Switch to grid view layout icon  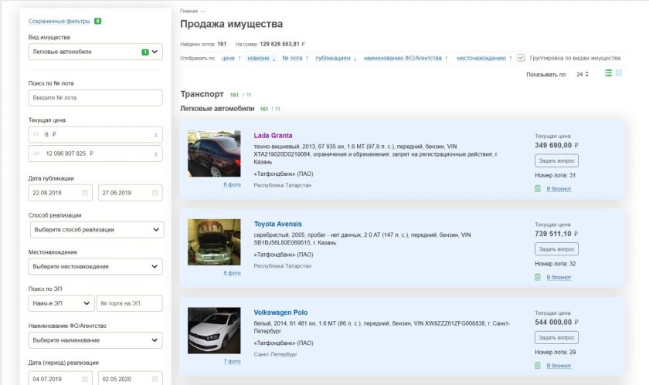[620, 73]
